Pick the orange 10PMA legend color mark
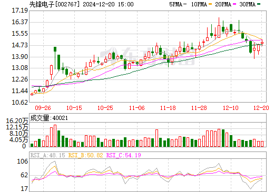 [210, 4]
